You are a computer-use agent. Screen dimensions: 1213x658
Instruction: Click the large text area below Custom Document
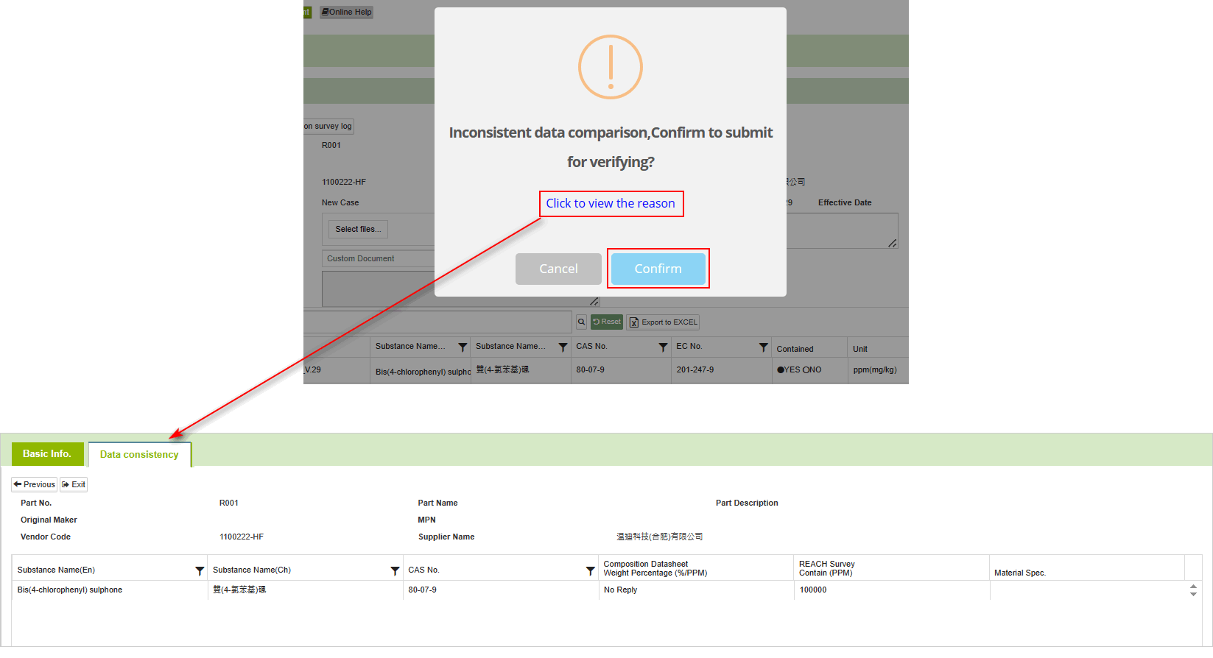pos(460,289)
